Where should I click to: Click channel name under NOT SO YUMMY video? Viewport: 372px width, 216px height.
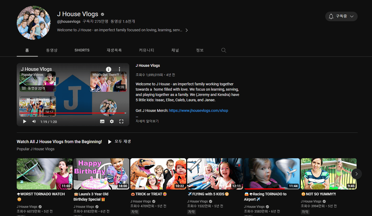(x=311, y=201)
